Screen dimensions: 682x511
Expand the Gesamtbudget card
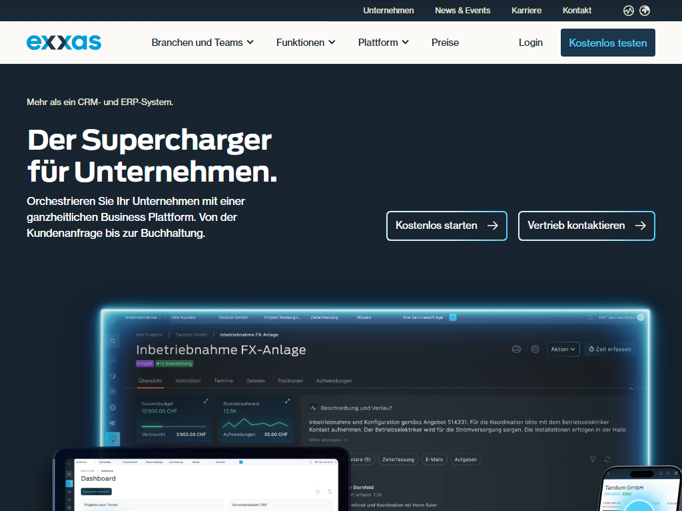coord(206,401)
